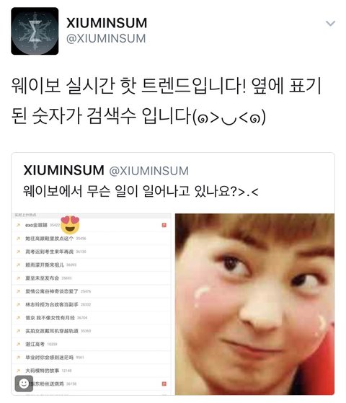Click the heart-eyes emoji sticker
The image size is (346, 403).
(70, 225)
